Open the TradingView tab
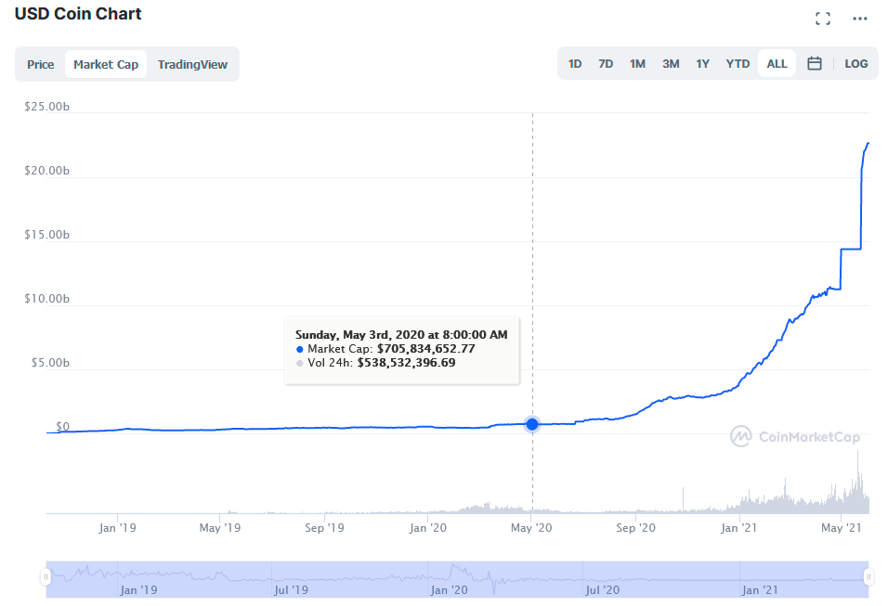This screenshot has height=606, width=888. pos(192,65)
